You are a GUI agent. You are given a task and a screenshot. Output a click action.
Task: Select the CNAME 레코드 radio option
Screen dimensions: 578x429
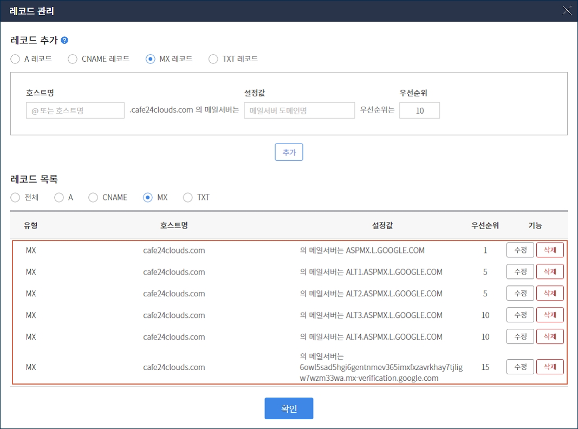coord(73,59)
